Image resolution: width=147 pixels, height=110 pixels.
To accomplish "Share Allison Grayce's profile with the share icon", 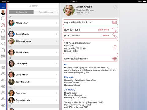I will [115, 7].
